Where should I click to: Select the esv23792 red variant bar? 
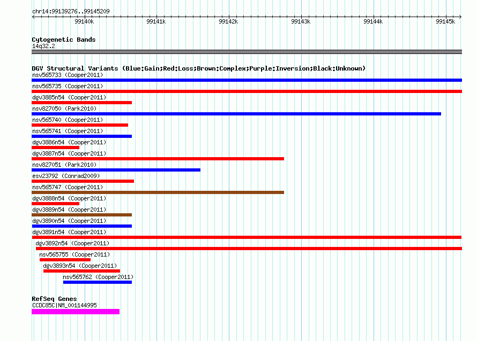pos(83,181)
